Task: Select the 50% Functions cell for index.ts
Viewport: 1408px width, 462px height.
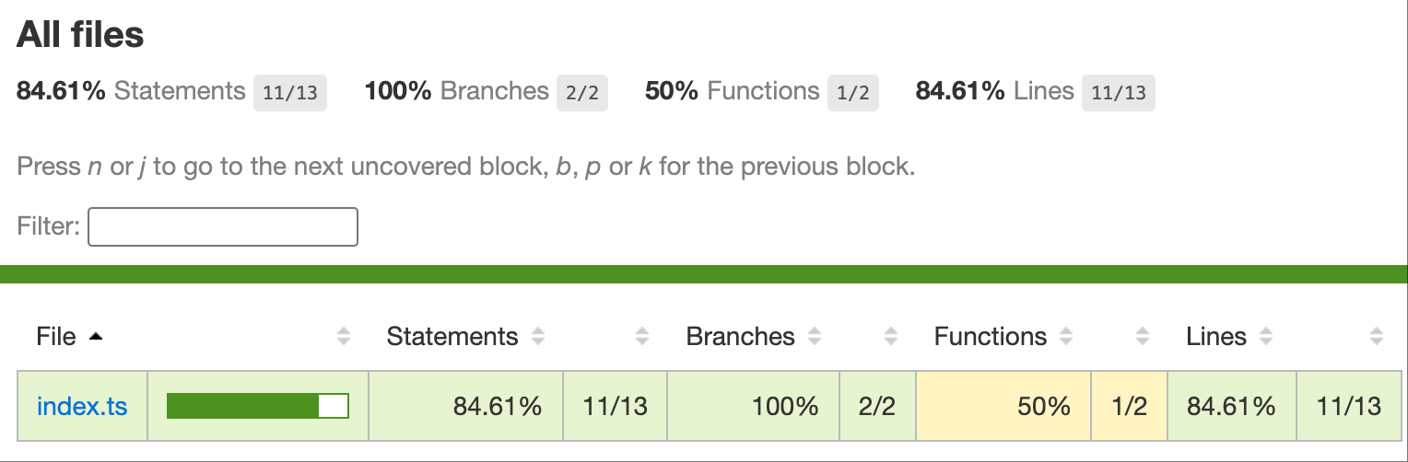Action: pos(1003,406)
